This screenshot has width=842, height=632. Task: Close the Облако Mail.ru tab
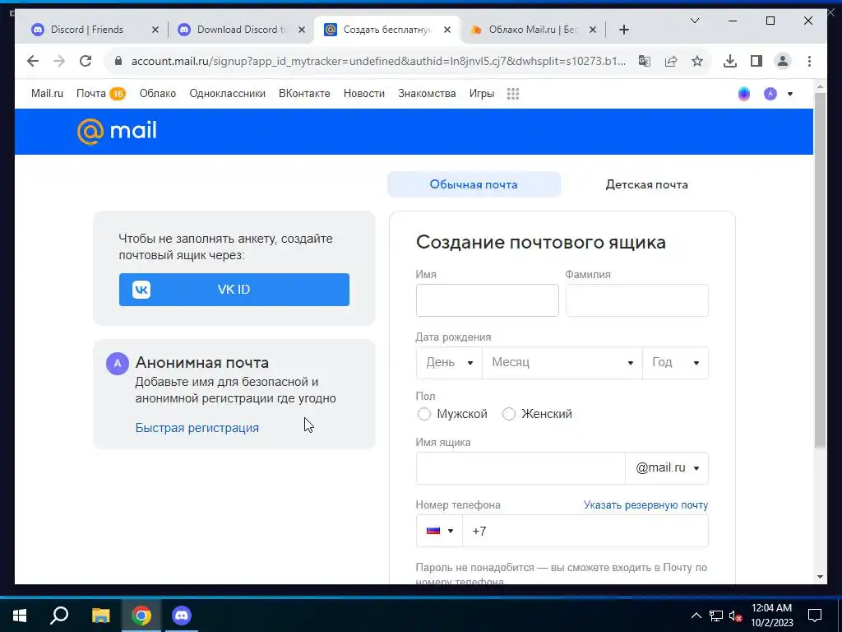click(x=593, y=30)
